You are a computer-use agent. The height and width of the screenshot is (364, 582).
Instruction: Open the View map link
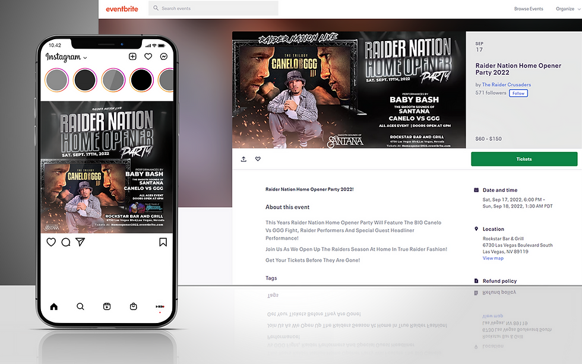(493, 258)
